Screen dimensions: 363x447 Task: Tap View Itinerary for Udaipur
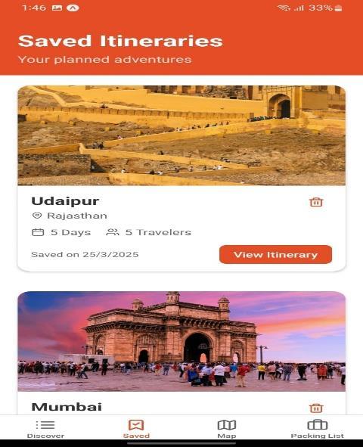[x=275, y=254]
